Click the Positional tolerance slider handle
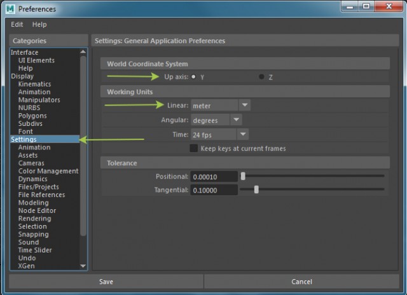 [x=243, y=176]
